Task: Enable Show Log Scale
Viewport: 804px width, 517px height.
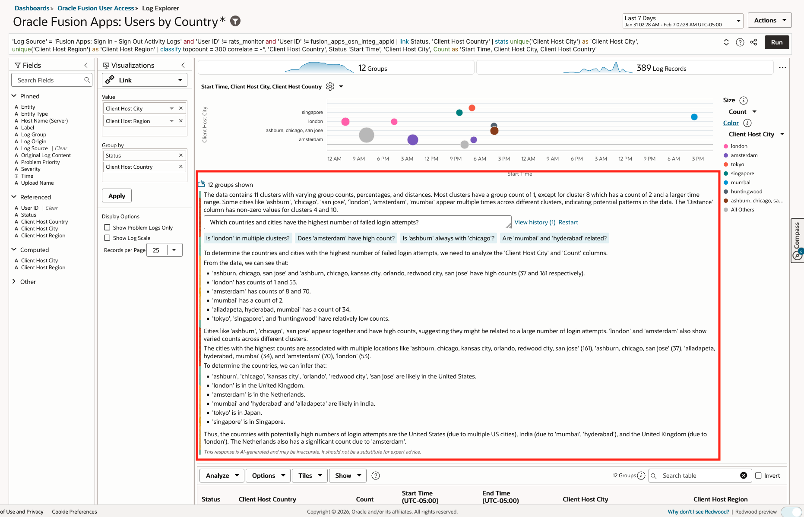Action: pyautogui.click(x=107, y=238)
